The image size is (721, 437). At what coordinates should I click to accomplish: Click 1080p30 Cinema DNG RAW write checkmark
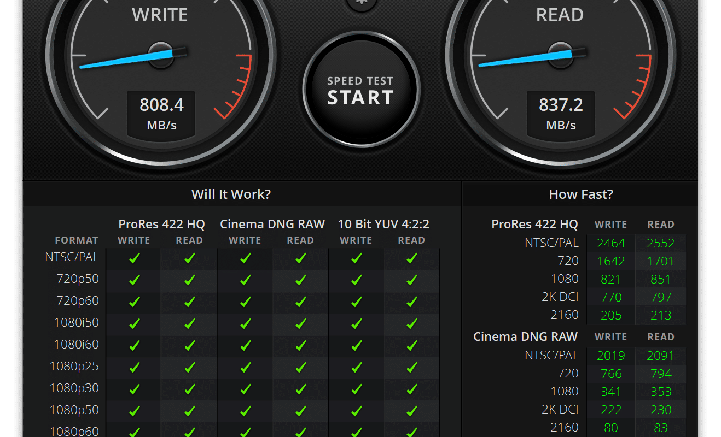coord(245,389)
